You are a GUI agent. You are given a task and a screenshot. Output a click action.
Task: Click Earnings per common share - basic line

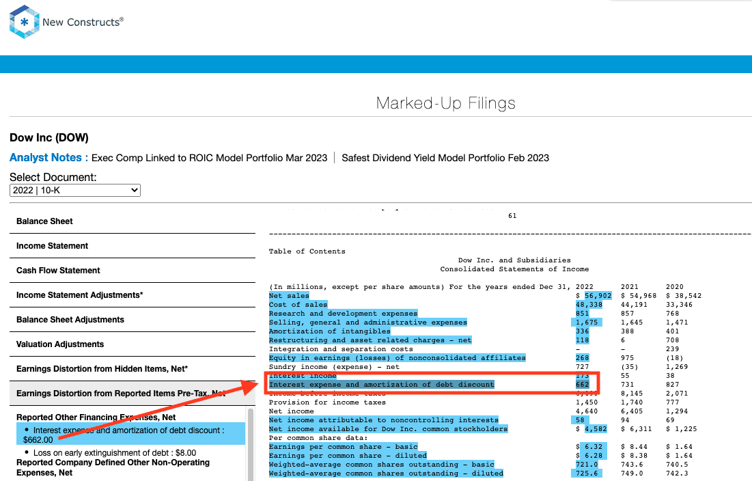[x=343, y=446]
